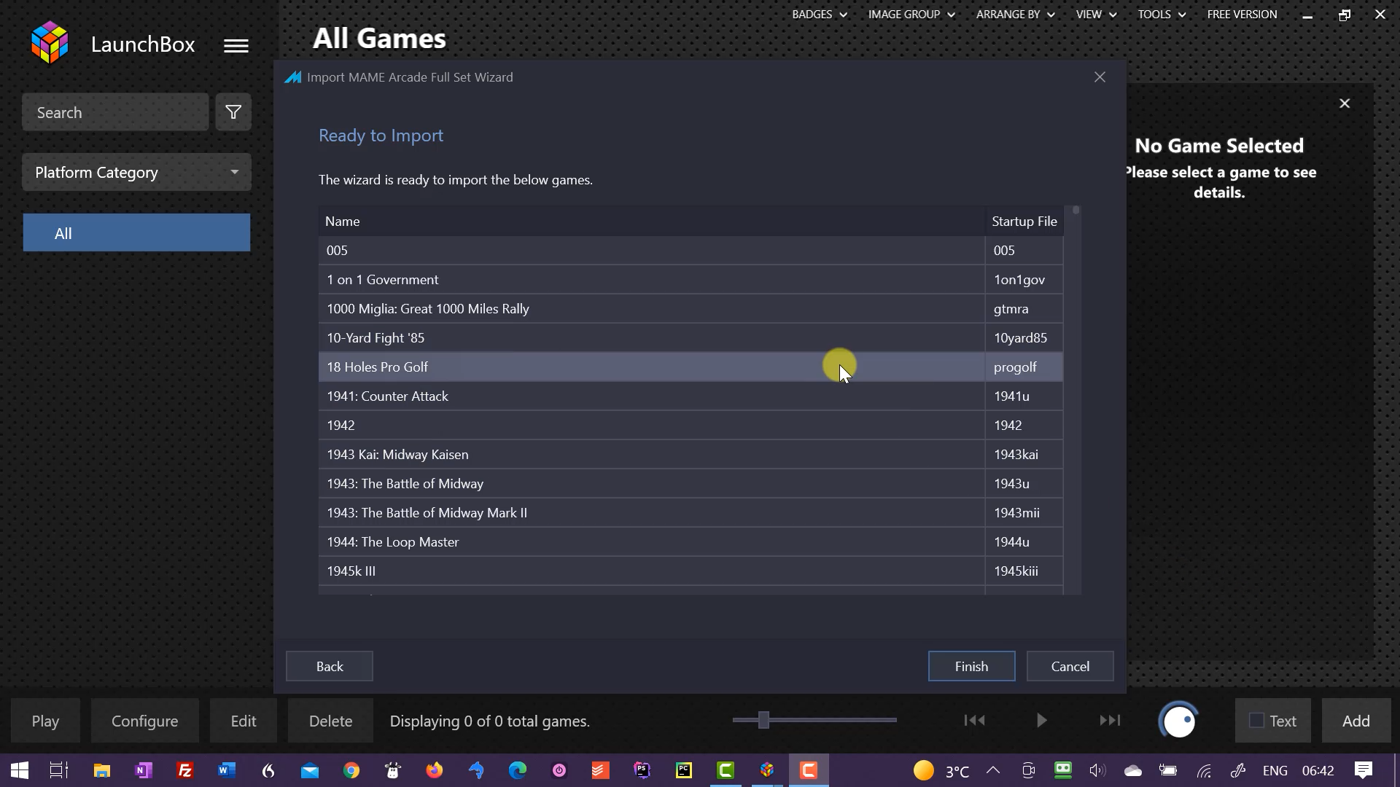Click the image size slider handle
This screenshot has height=787, width=1400.
click(x=763, y=720)
